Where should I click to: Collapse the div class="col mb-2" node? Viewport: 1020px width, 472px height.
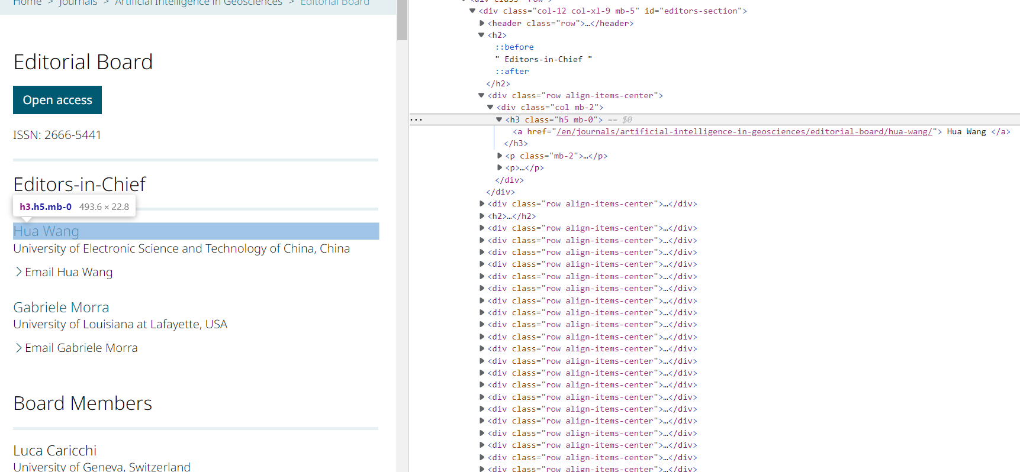(490, 108)
